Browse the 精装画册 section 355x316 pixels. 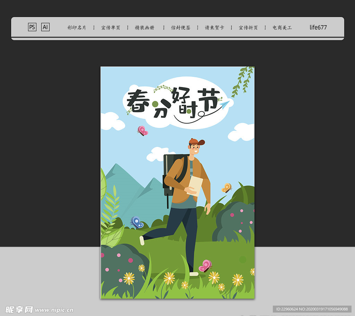point(145,27)
